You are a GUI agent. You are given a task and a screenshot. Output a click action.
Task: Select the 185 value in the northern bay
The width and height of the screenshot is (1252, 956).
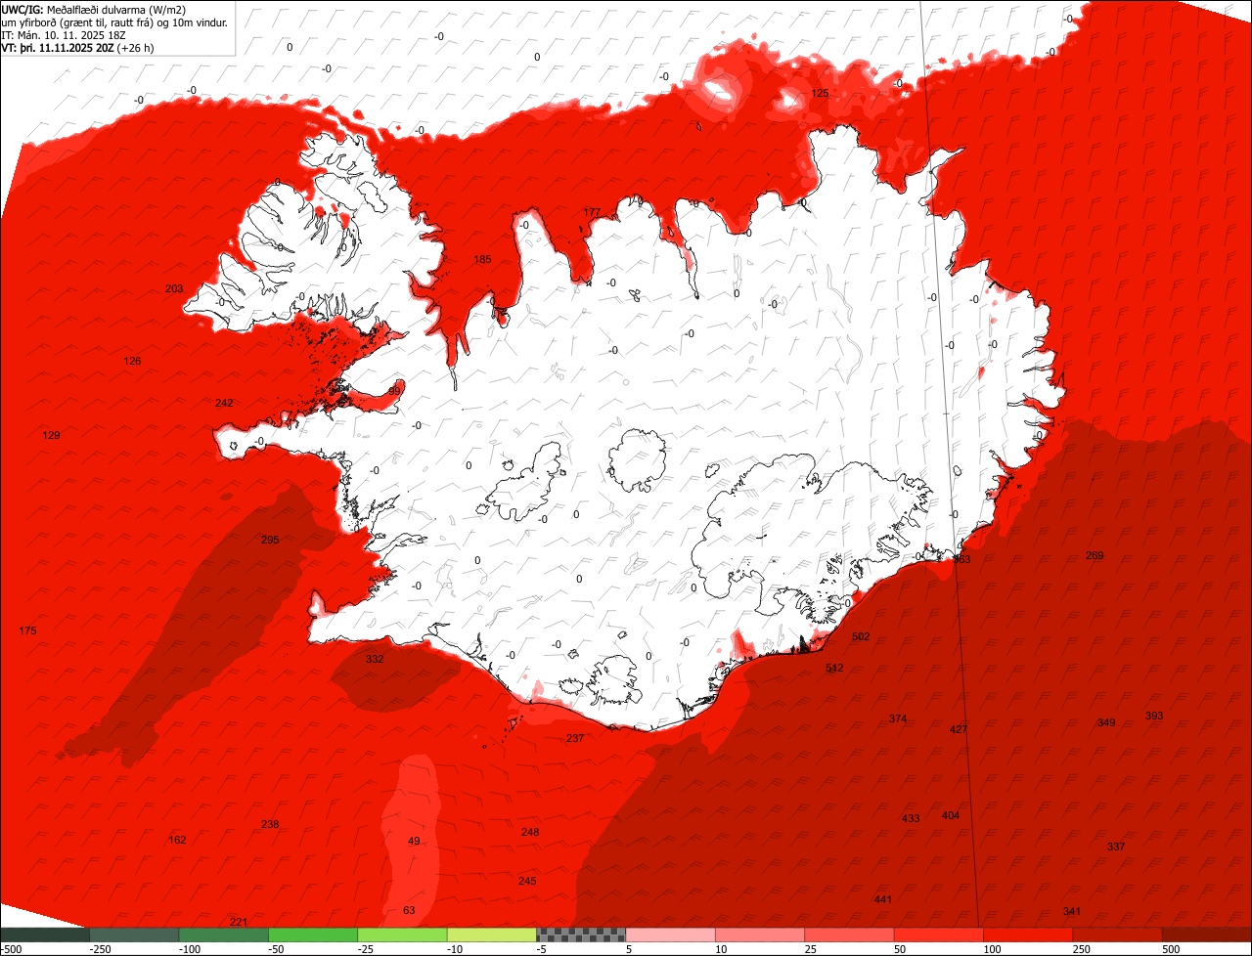click(x=482, y=259)
